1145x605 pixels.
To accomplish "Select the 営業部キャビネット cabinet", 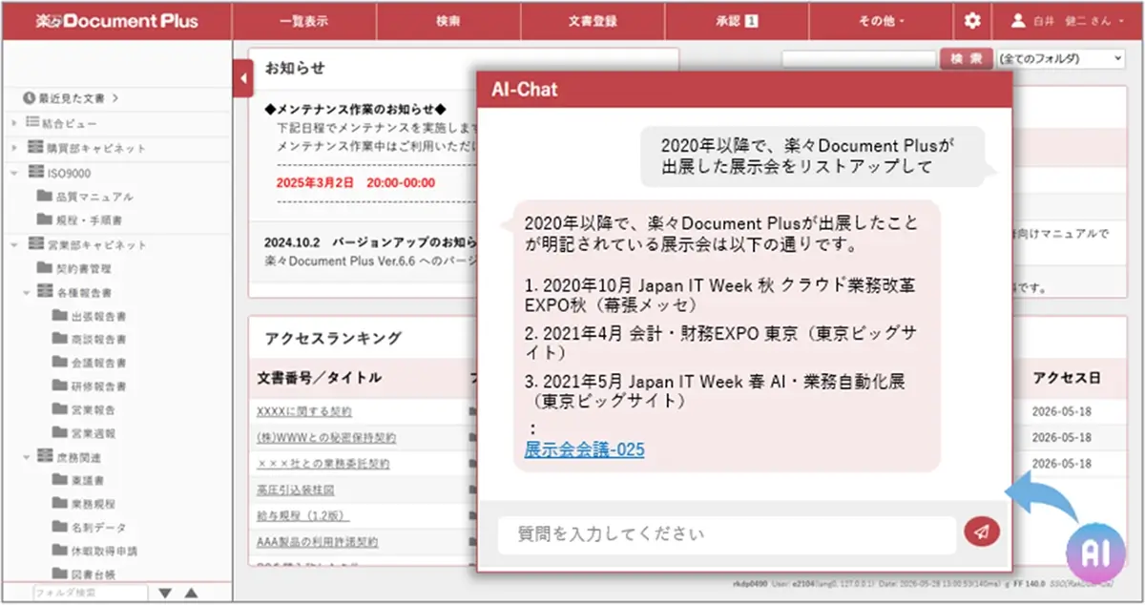I will (x=96, y=244).
